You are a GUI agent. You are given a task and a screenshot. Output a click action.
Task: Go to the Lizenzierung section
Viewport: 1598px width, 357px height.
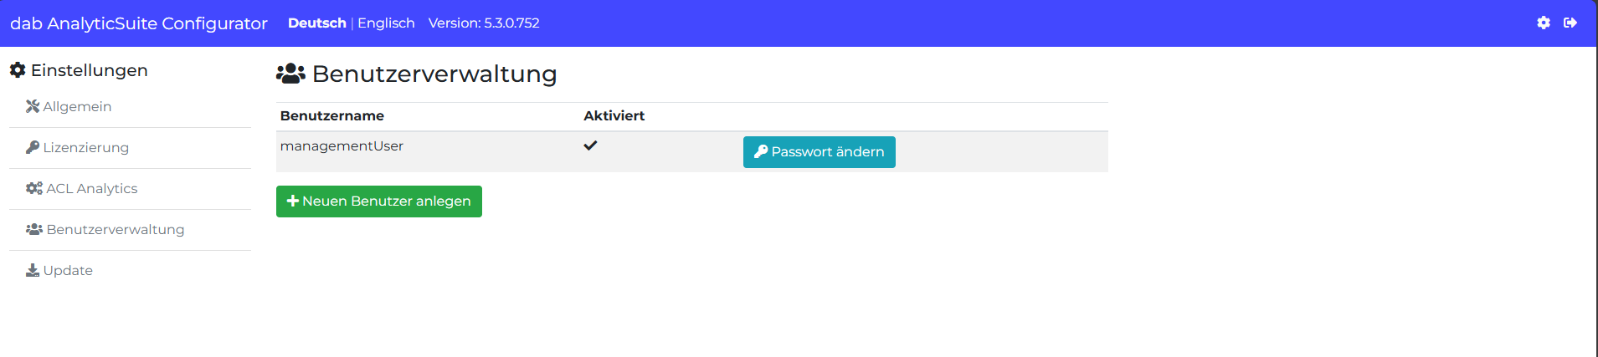click(x=85, y=147)
